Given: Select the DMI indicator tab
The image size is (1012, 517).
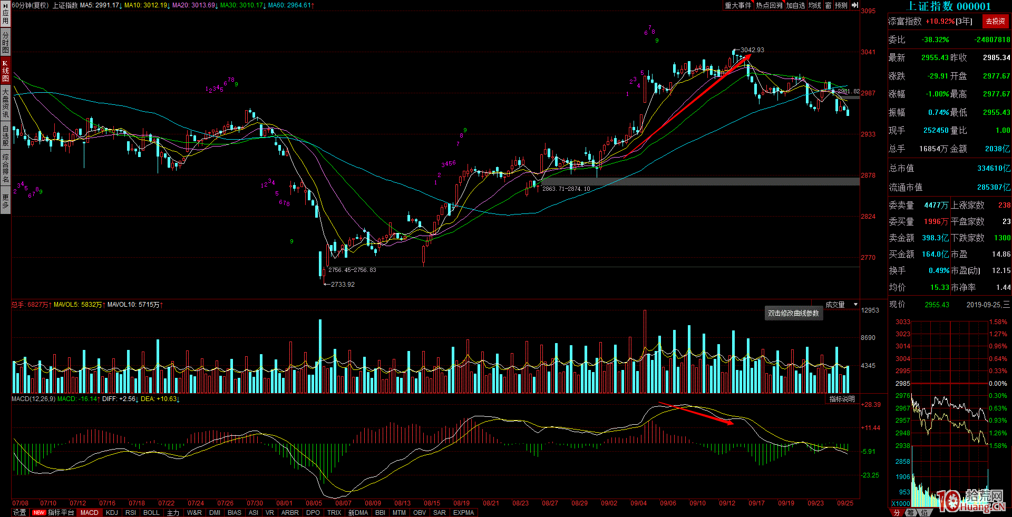Looking at the screenshot, I should [215, 512].
